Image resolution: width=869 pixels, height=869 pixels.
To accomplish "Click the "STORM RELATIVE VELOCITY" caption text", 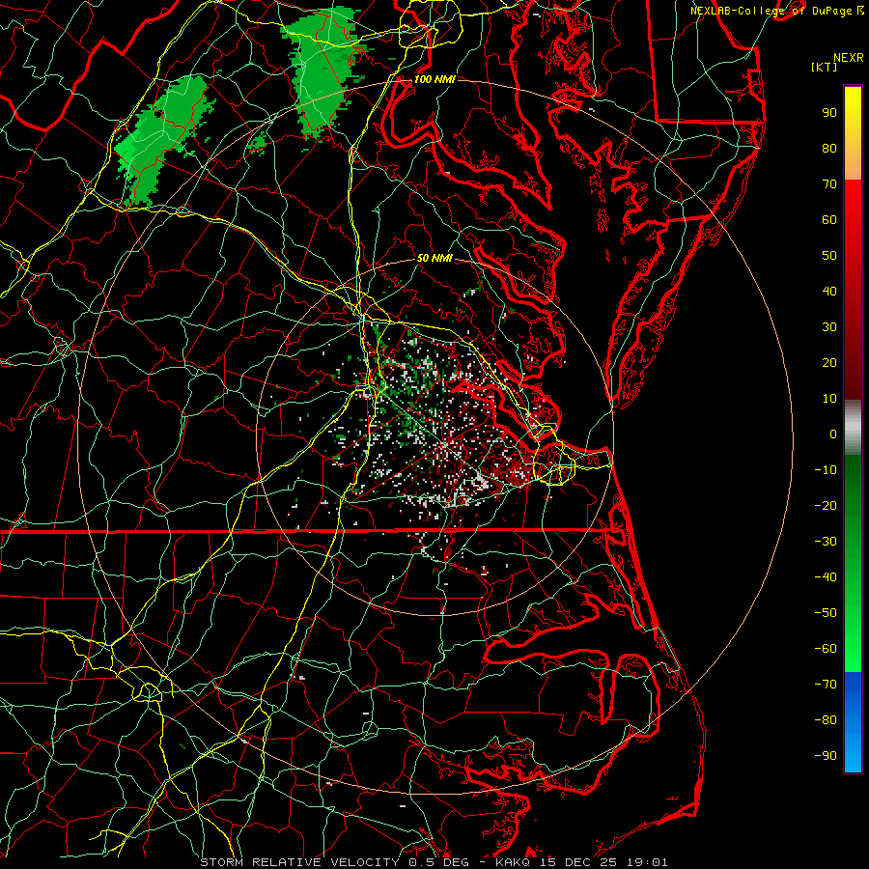I will (299, 862).
